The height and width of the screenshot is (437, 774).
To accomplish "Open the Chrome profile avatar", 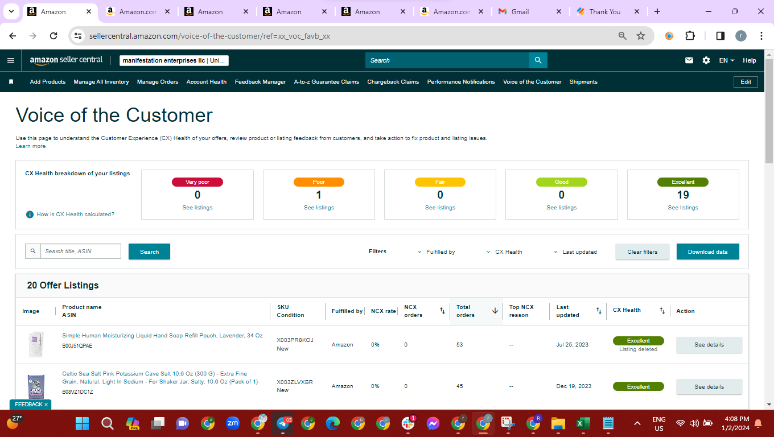I will 740,36.
